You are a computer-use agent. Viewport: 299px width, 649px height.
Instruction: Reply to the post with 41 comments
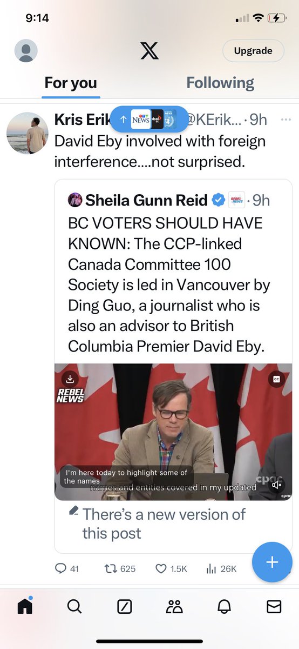[67, 568]
